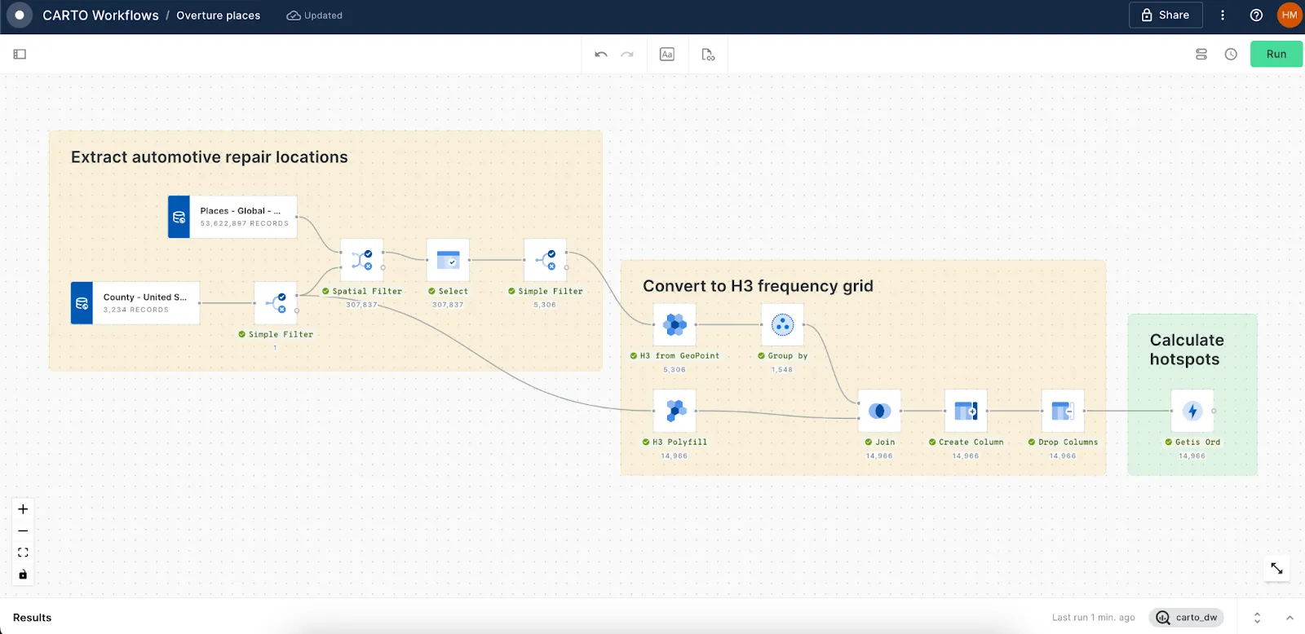Open the carto_dw connection selector

pos(1187,618)
